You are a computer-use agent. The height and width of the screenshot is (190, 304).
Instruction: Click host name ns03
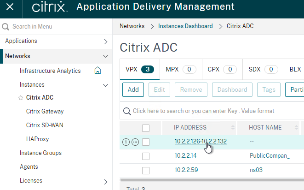256,170
